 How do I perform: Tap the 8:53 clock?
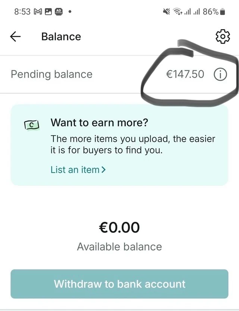point(22,12)
